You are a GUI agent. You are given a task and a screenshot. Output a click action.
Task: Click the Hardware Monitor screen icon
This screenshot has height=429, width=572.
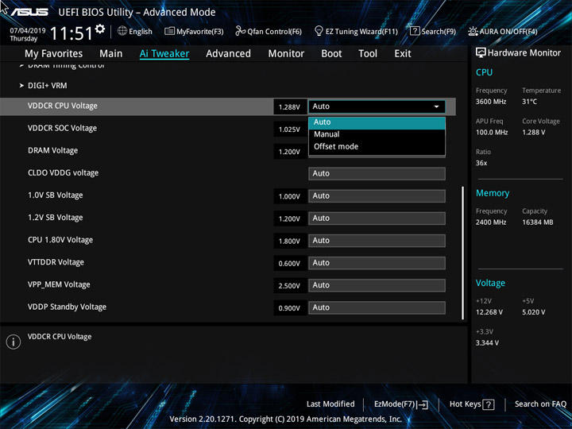pos(481,52)
